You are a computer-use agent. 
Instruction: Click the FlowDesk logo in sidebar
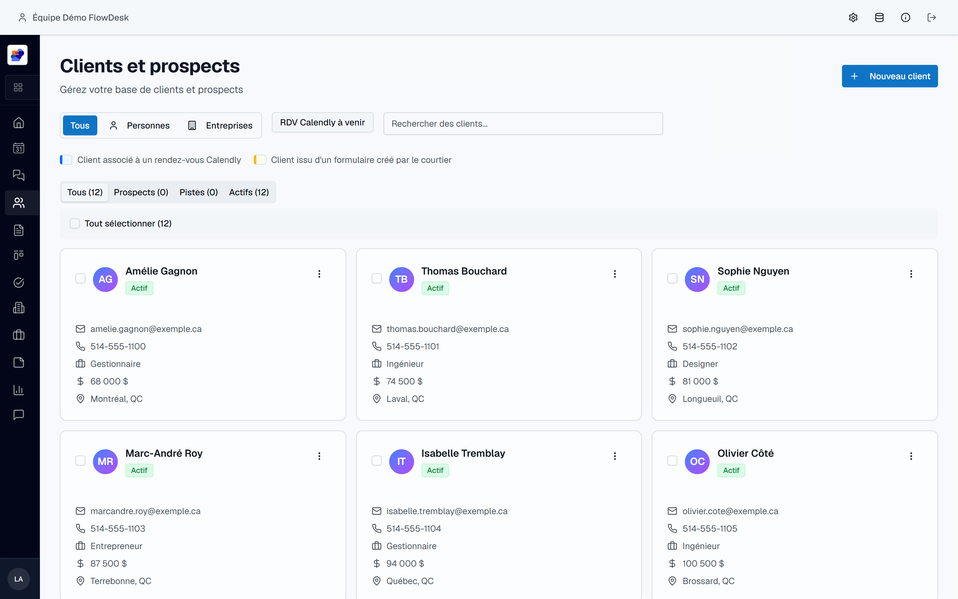[x=17, y=55]
